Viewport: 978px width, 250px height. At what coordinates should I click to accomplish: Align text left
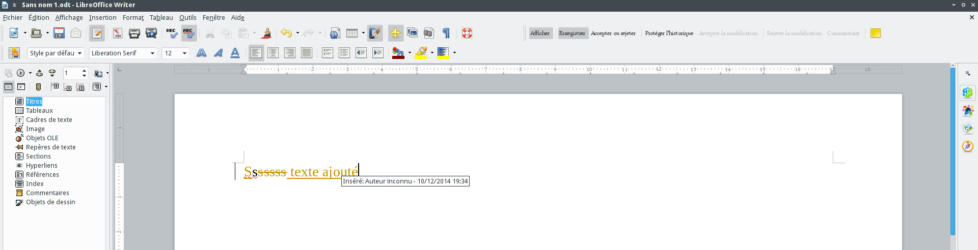(x=256, y=53)
